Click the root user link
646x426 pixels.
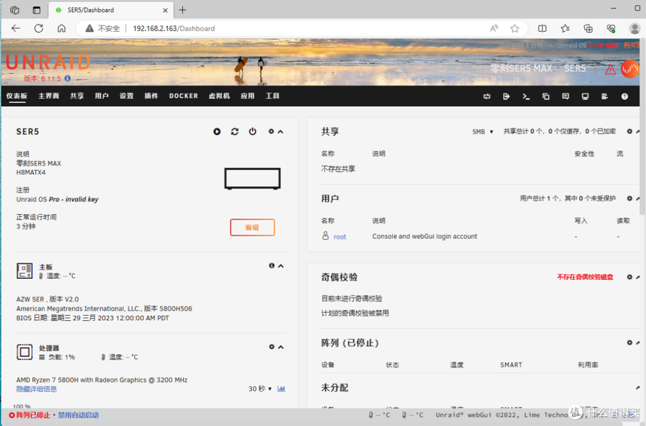(340, 237)
